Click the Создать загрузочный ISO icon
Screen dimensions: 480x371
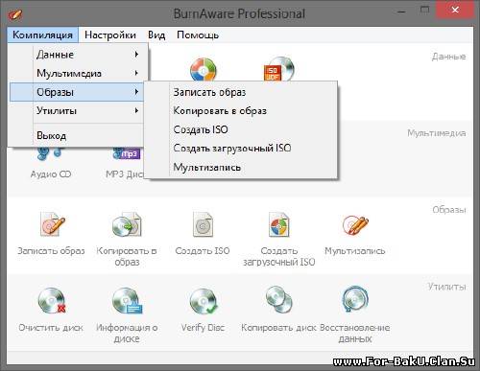(x=278, y=224)
